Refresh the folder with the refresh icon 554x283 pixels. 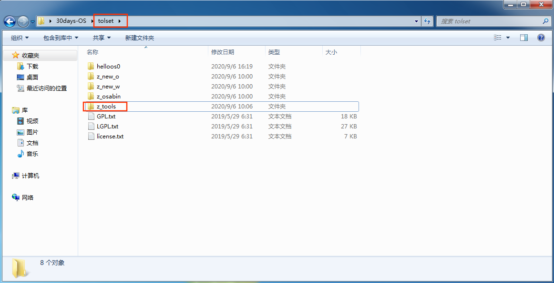[x=427, y=21]
